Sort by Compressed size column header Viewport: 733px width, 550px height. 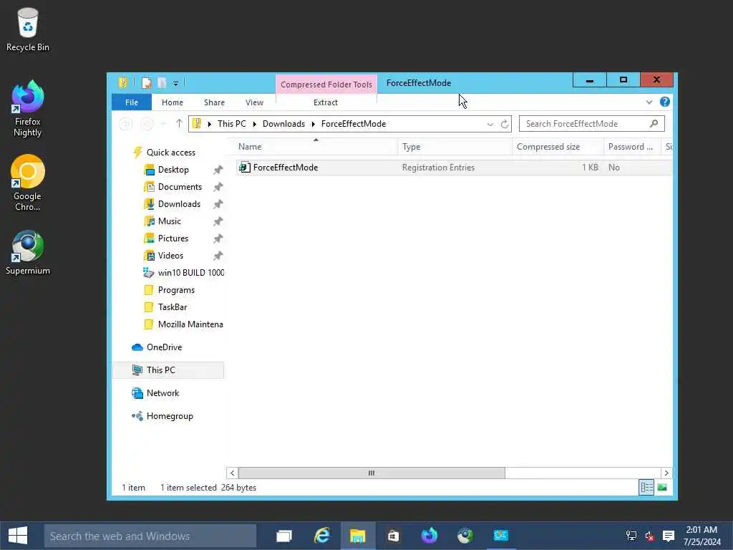click(558, 147)
